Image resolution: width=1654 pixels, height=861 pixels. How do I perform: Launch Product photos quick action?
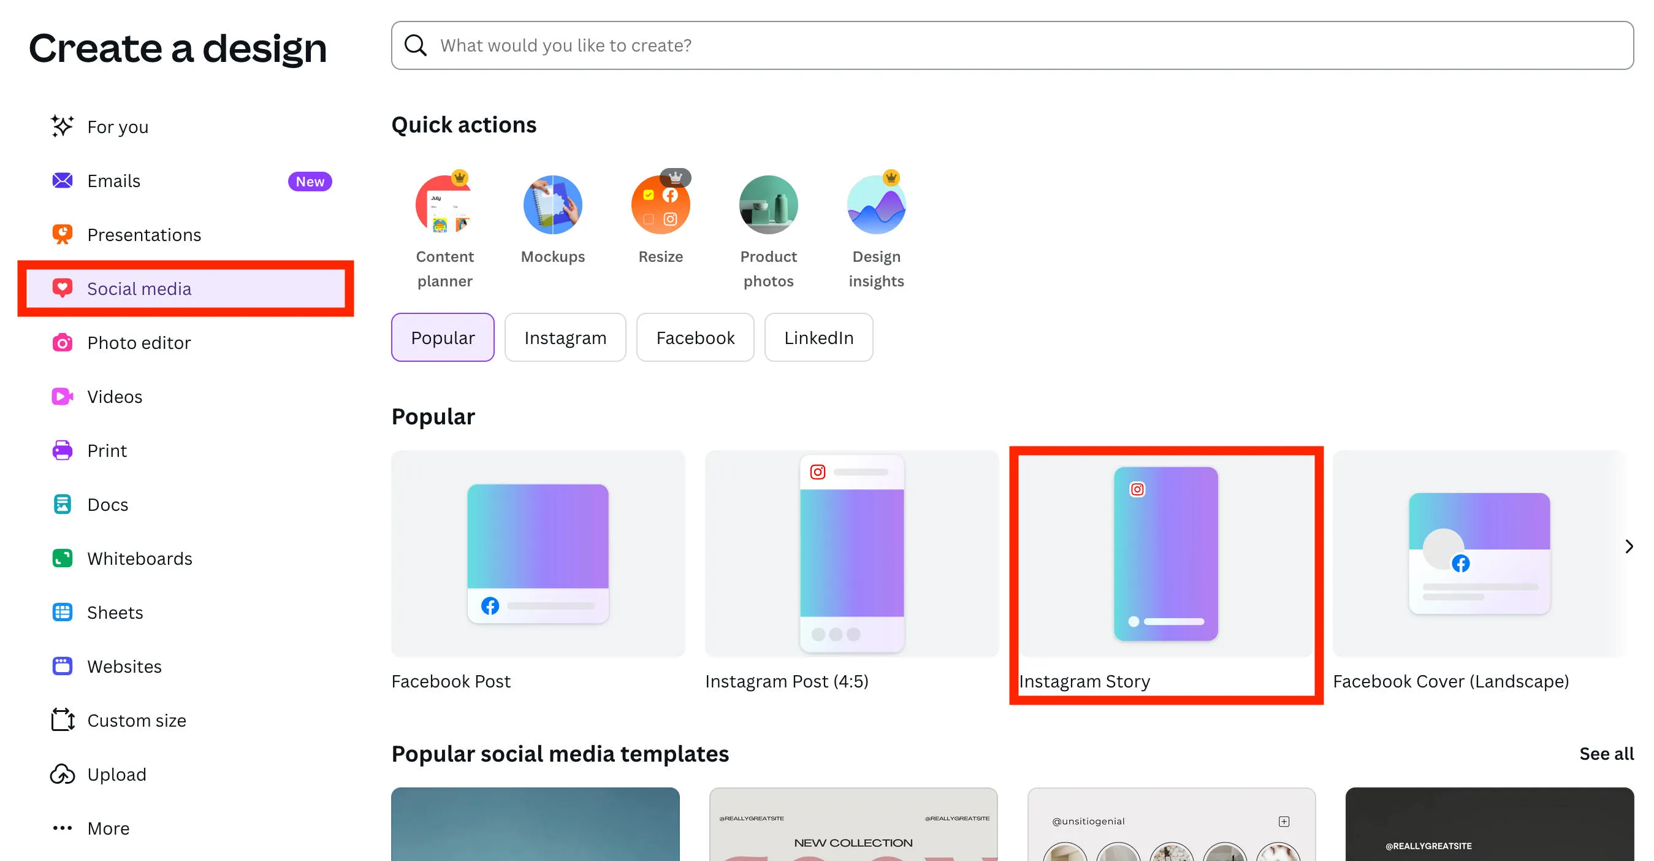pos(768,205)
